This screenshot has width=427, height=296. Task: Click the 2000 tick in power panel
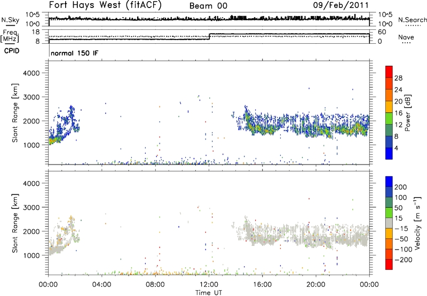point(31,121)
